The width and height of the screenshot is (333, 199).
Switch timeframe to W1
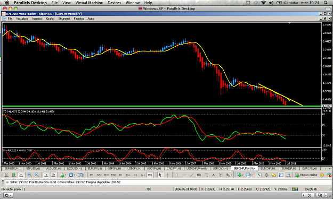(x=143, y=175)
